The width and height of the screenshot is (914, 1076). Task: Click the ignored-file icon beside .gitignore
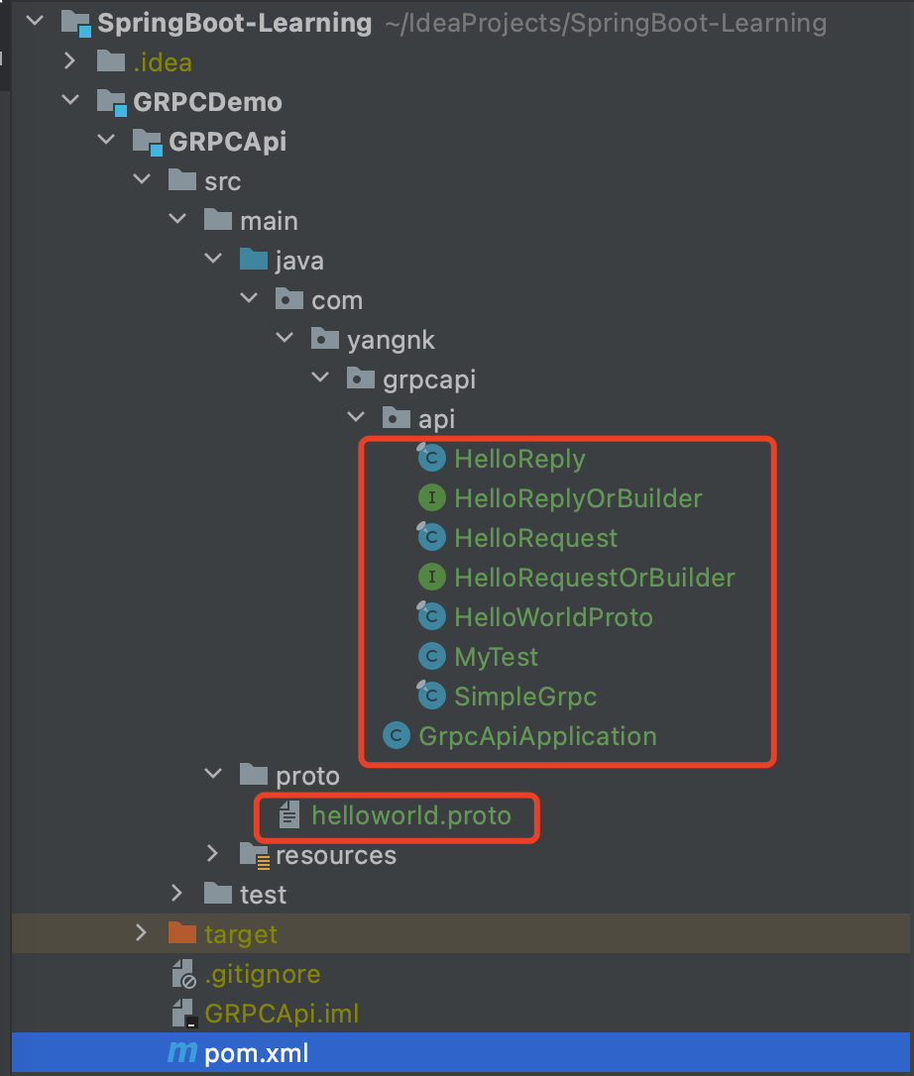pos(181,974)
